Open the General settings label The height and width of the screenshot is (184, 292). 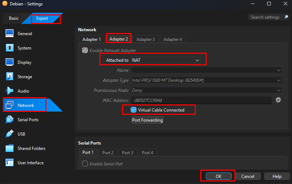[x=25, y=34]
